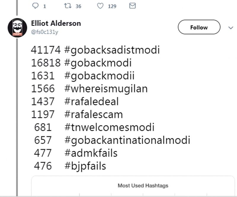The image size is (237, 197).
Task: Like the tweet with heart icon
Action: pyautogui.click(x=100, y=6)
